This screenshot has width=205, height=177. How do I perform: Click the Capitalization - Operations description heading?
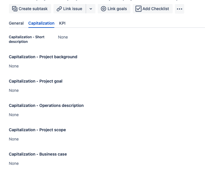point(46,105)
